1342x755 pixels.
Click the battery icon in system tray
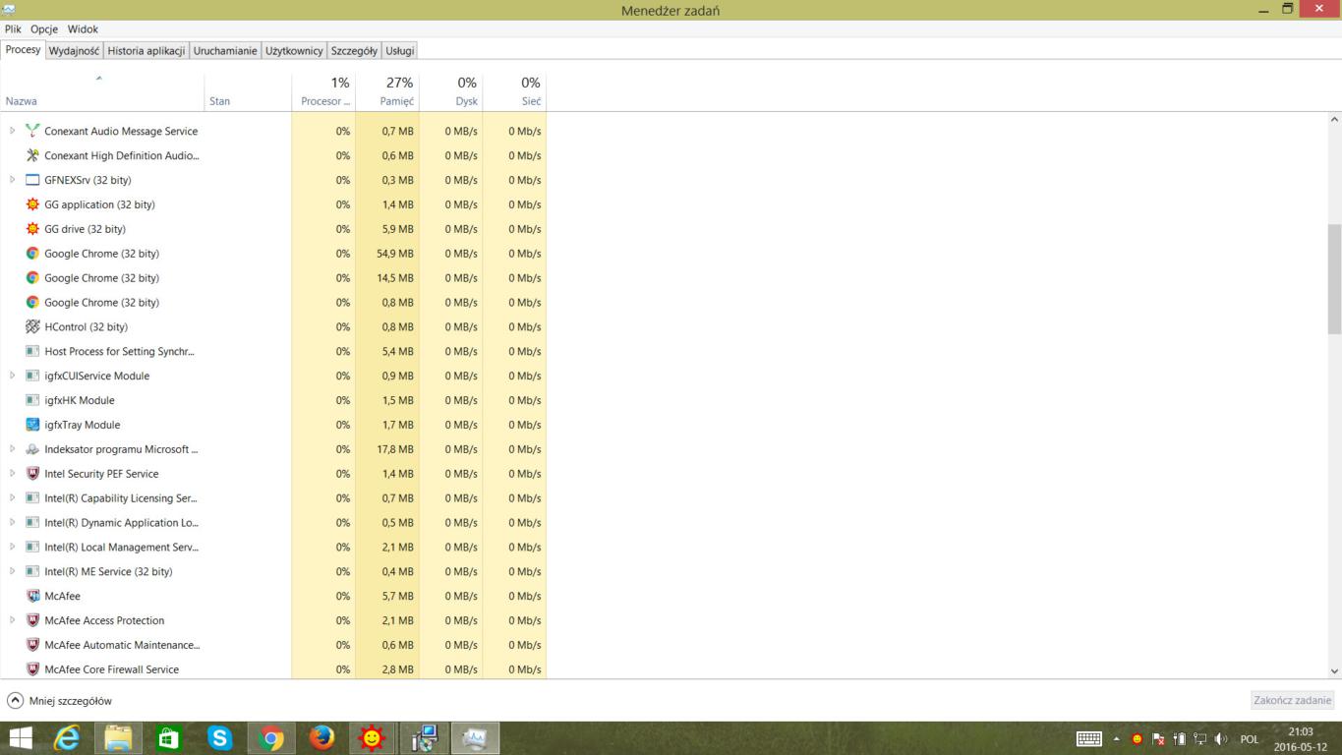[1179, 739]
